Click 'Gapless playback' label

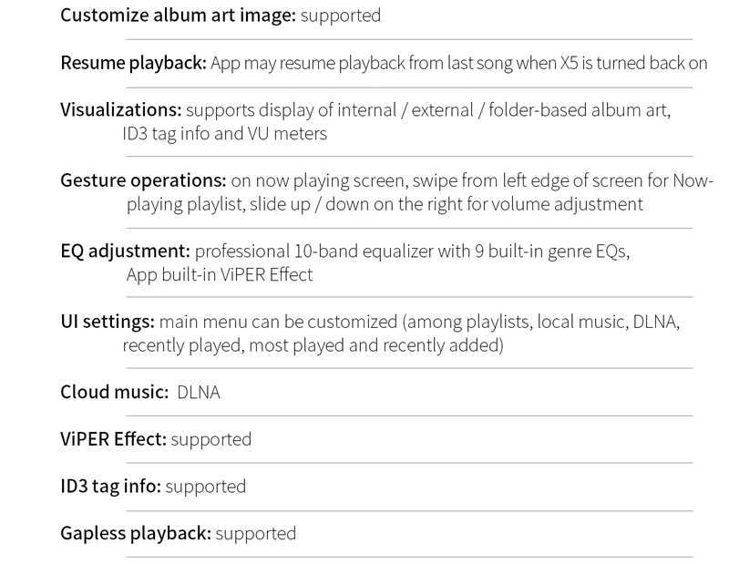click(136, 533)
